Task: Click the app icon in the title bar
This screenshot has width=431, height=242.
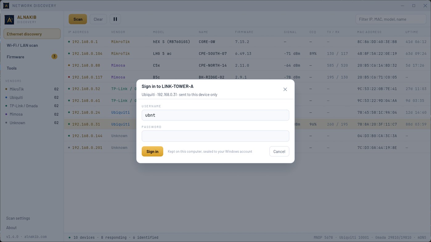Action: [6, 6]
